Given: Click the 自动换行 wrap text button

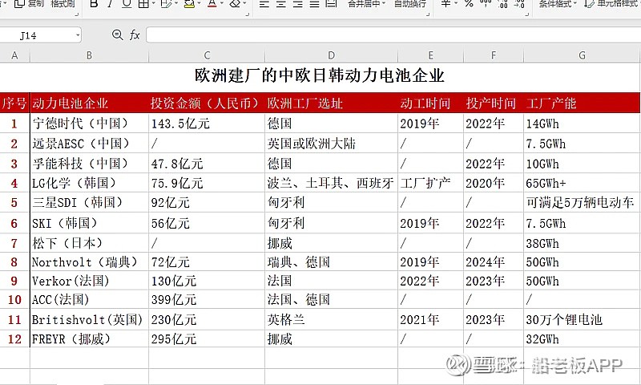Looking at the screenshot, I should [410, 4].
